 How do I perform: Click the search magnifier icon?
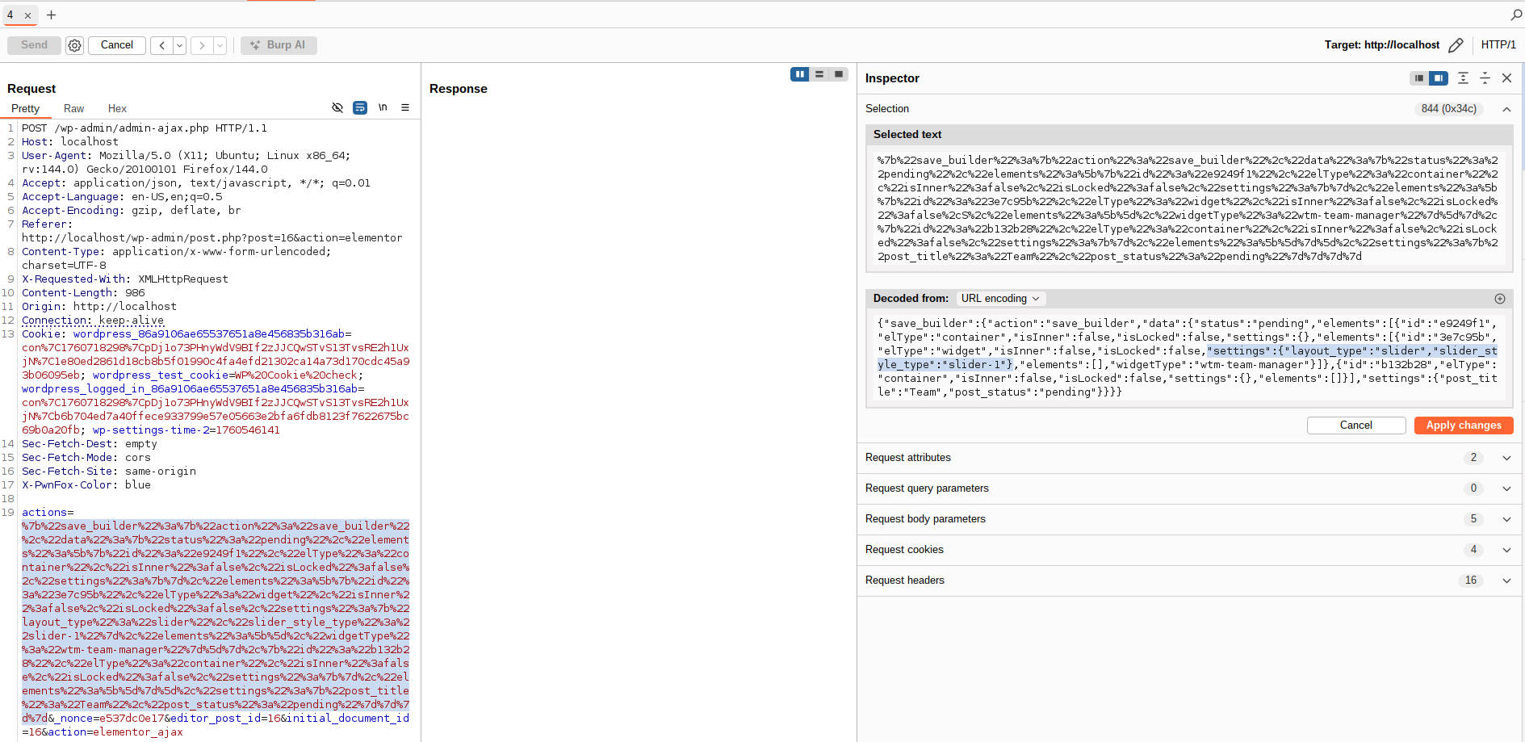(x=1516, y=15)
